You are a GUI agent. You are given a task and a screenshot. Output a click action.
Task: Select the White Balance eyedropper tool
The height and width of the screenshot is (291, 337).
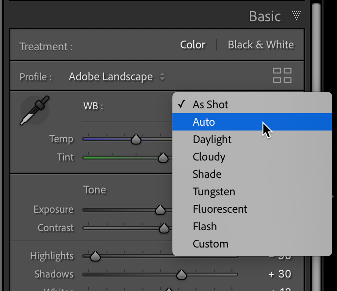click(x=35, y=111)
